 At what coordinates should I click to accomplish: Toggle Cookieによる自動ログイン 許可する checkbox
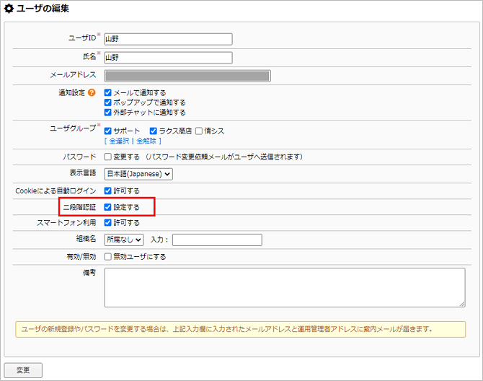(x=107, y=190)
